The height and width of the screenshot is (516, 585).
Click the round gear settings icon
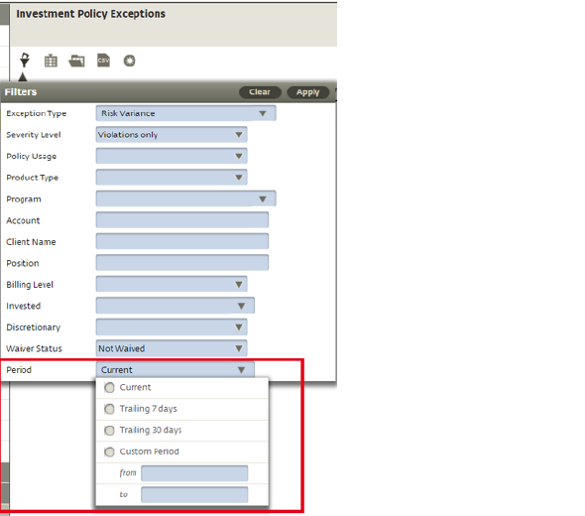[x=130, y=61]
